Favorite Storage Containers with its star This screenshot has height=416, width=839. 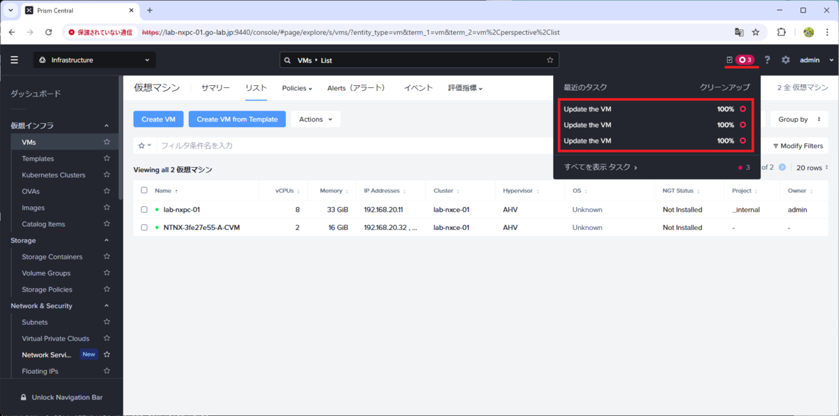click(x=107, y=257)
